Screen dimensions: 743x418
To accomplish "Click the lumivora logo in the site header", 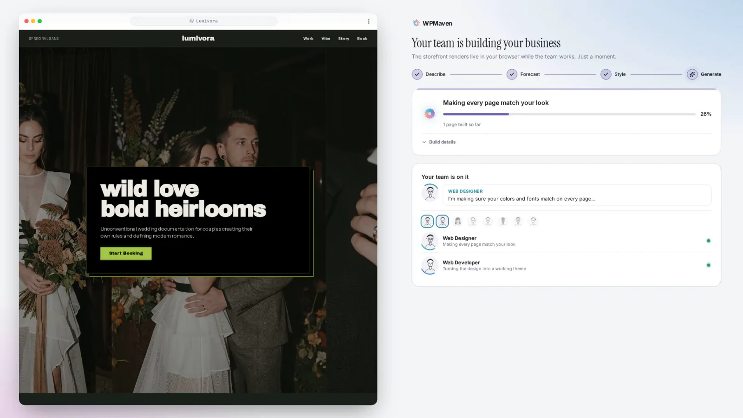I will tap(198, 38).
